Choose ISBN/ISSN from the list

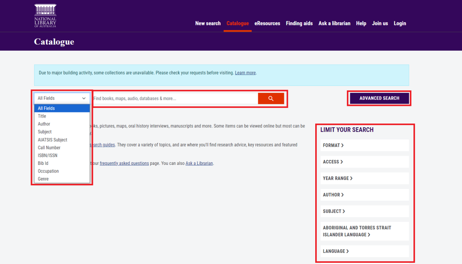[x=62, y=155]
